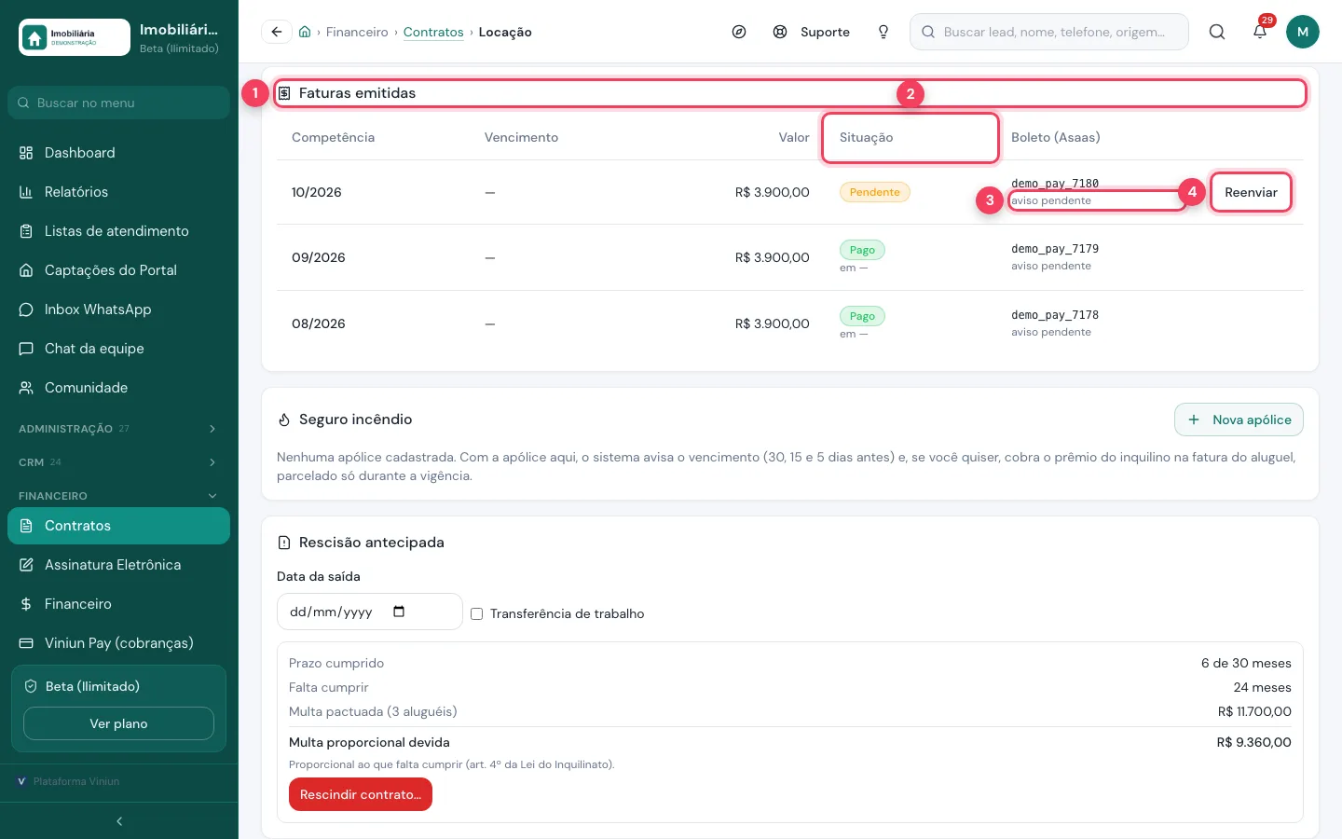
Task: Focus the Buscar no menu field
Action: coord(118,103)
